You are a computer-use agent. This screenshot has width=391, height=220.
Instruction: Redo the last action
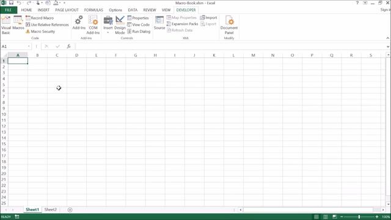pyautogui.click(x=29, y=3)
